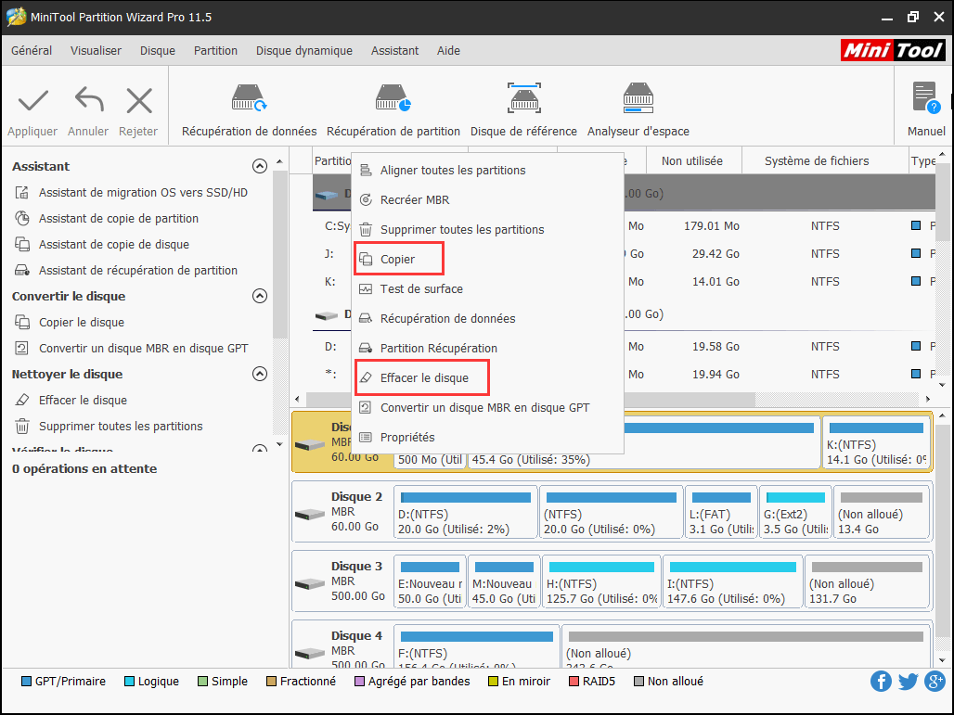Choose Recréer MBR from context menu
The width and height of the screenshot is (954, 715).
(x=488, y=200)
